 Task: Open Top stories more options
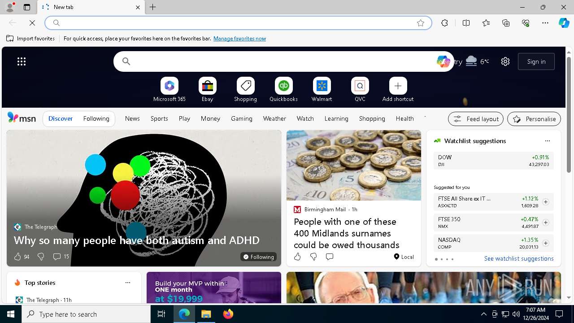click(x=128, y=283)
